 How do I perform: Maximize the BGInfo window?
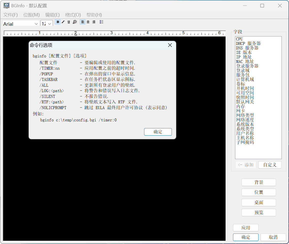click(262, 6)
